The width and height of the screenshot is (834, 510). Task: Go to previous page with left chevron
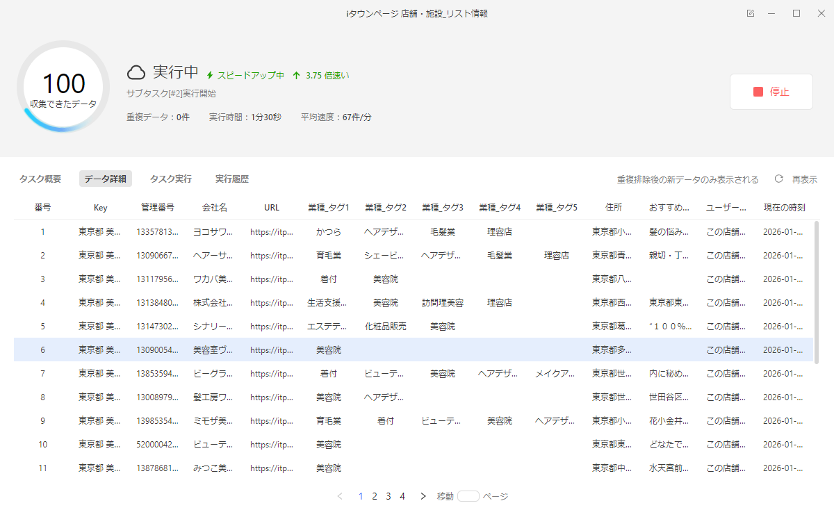pyautogui.click(x=340, y=496)
